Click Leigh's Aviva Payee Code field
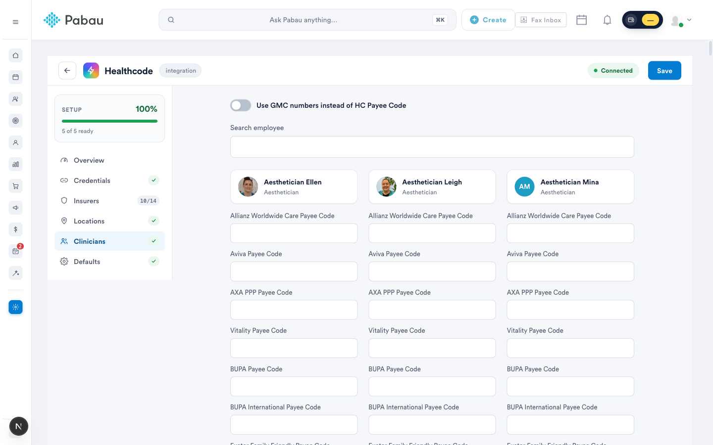The height and width of the screenshot is (445, 713). coord(432,271)
